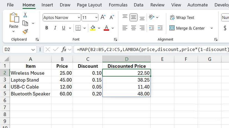This screenshot has width=229, height=128.
Task: Select column D header
Action: (x=127, y=59)
